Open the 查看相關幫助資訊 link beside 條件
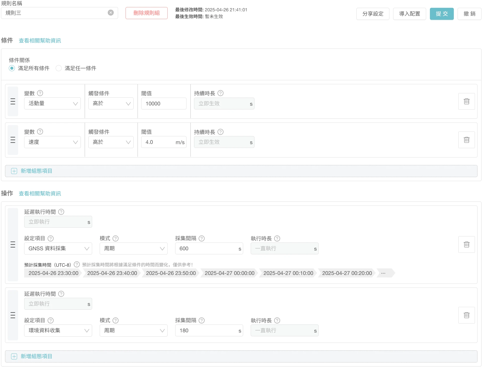The width and height of the screenshot is (482, 367). point(40,41)
